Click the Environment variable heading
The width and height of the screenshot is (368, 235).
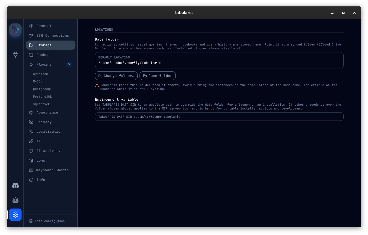[x=117, y=100]
